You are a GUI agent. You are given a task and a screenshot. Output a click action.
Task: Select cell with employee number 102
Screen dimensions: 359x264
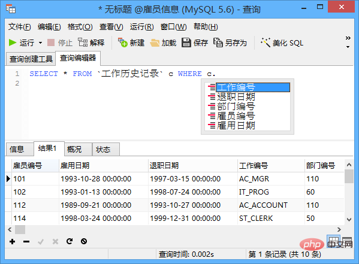[x=35, y=192]
